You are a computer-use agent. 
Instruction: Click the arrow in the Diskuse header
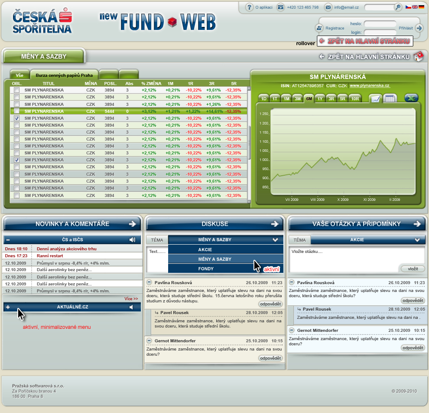pos(275,224)
